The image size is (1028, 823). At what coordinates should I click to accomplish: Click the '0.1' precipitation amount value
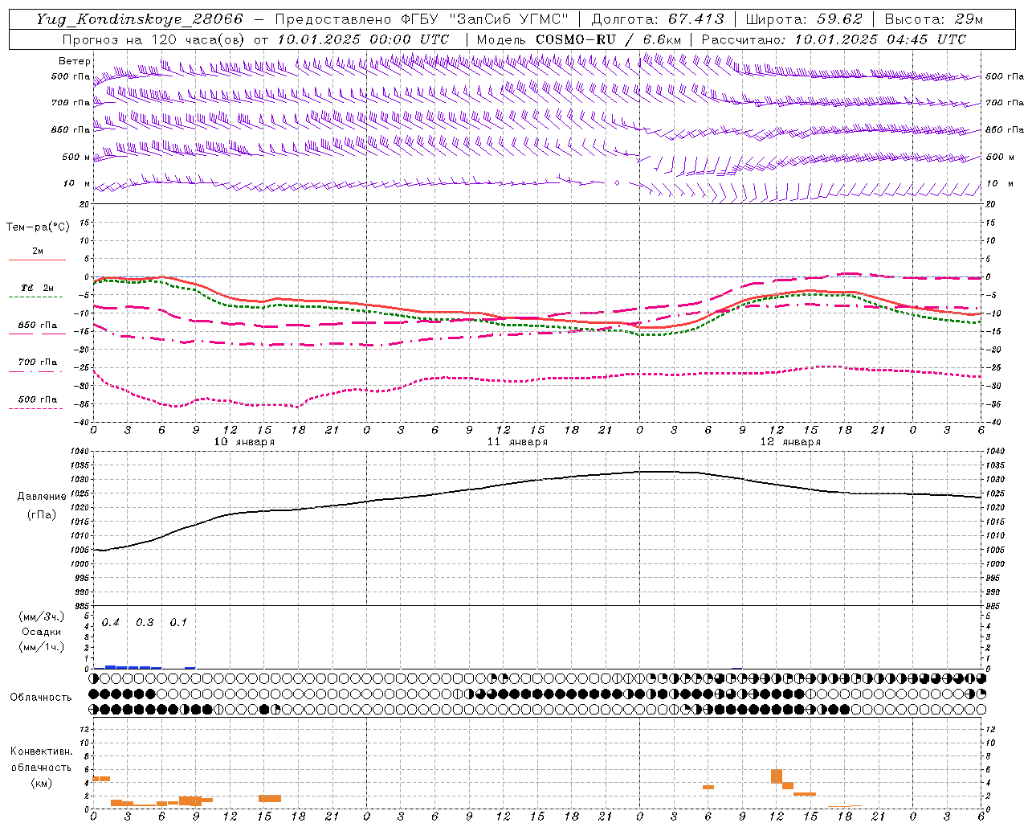[178, 623]
